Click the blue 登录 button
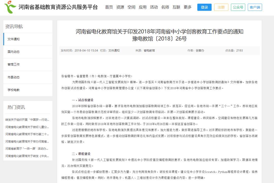The width and height of the screenshot is (274, 183). coord(204,7)
